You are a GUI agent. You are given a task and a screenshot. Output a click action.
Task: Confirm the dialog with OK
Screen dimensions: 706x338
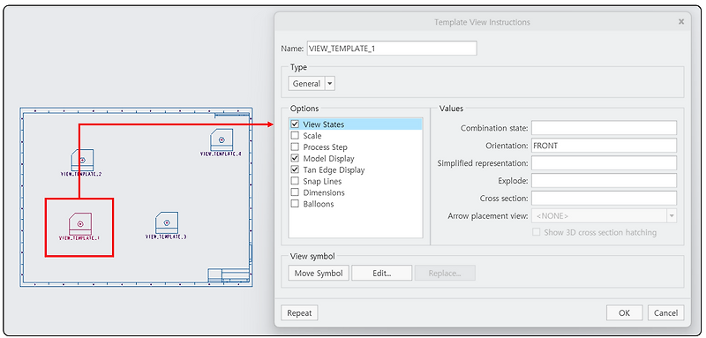[625, 313]
